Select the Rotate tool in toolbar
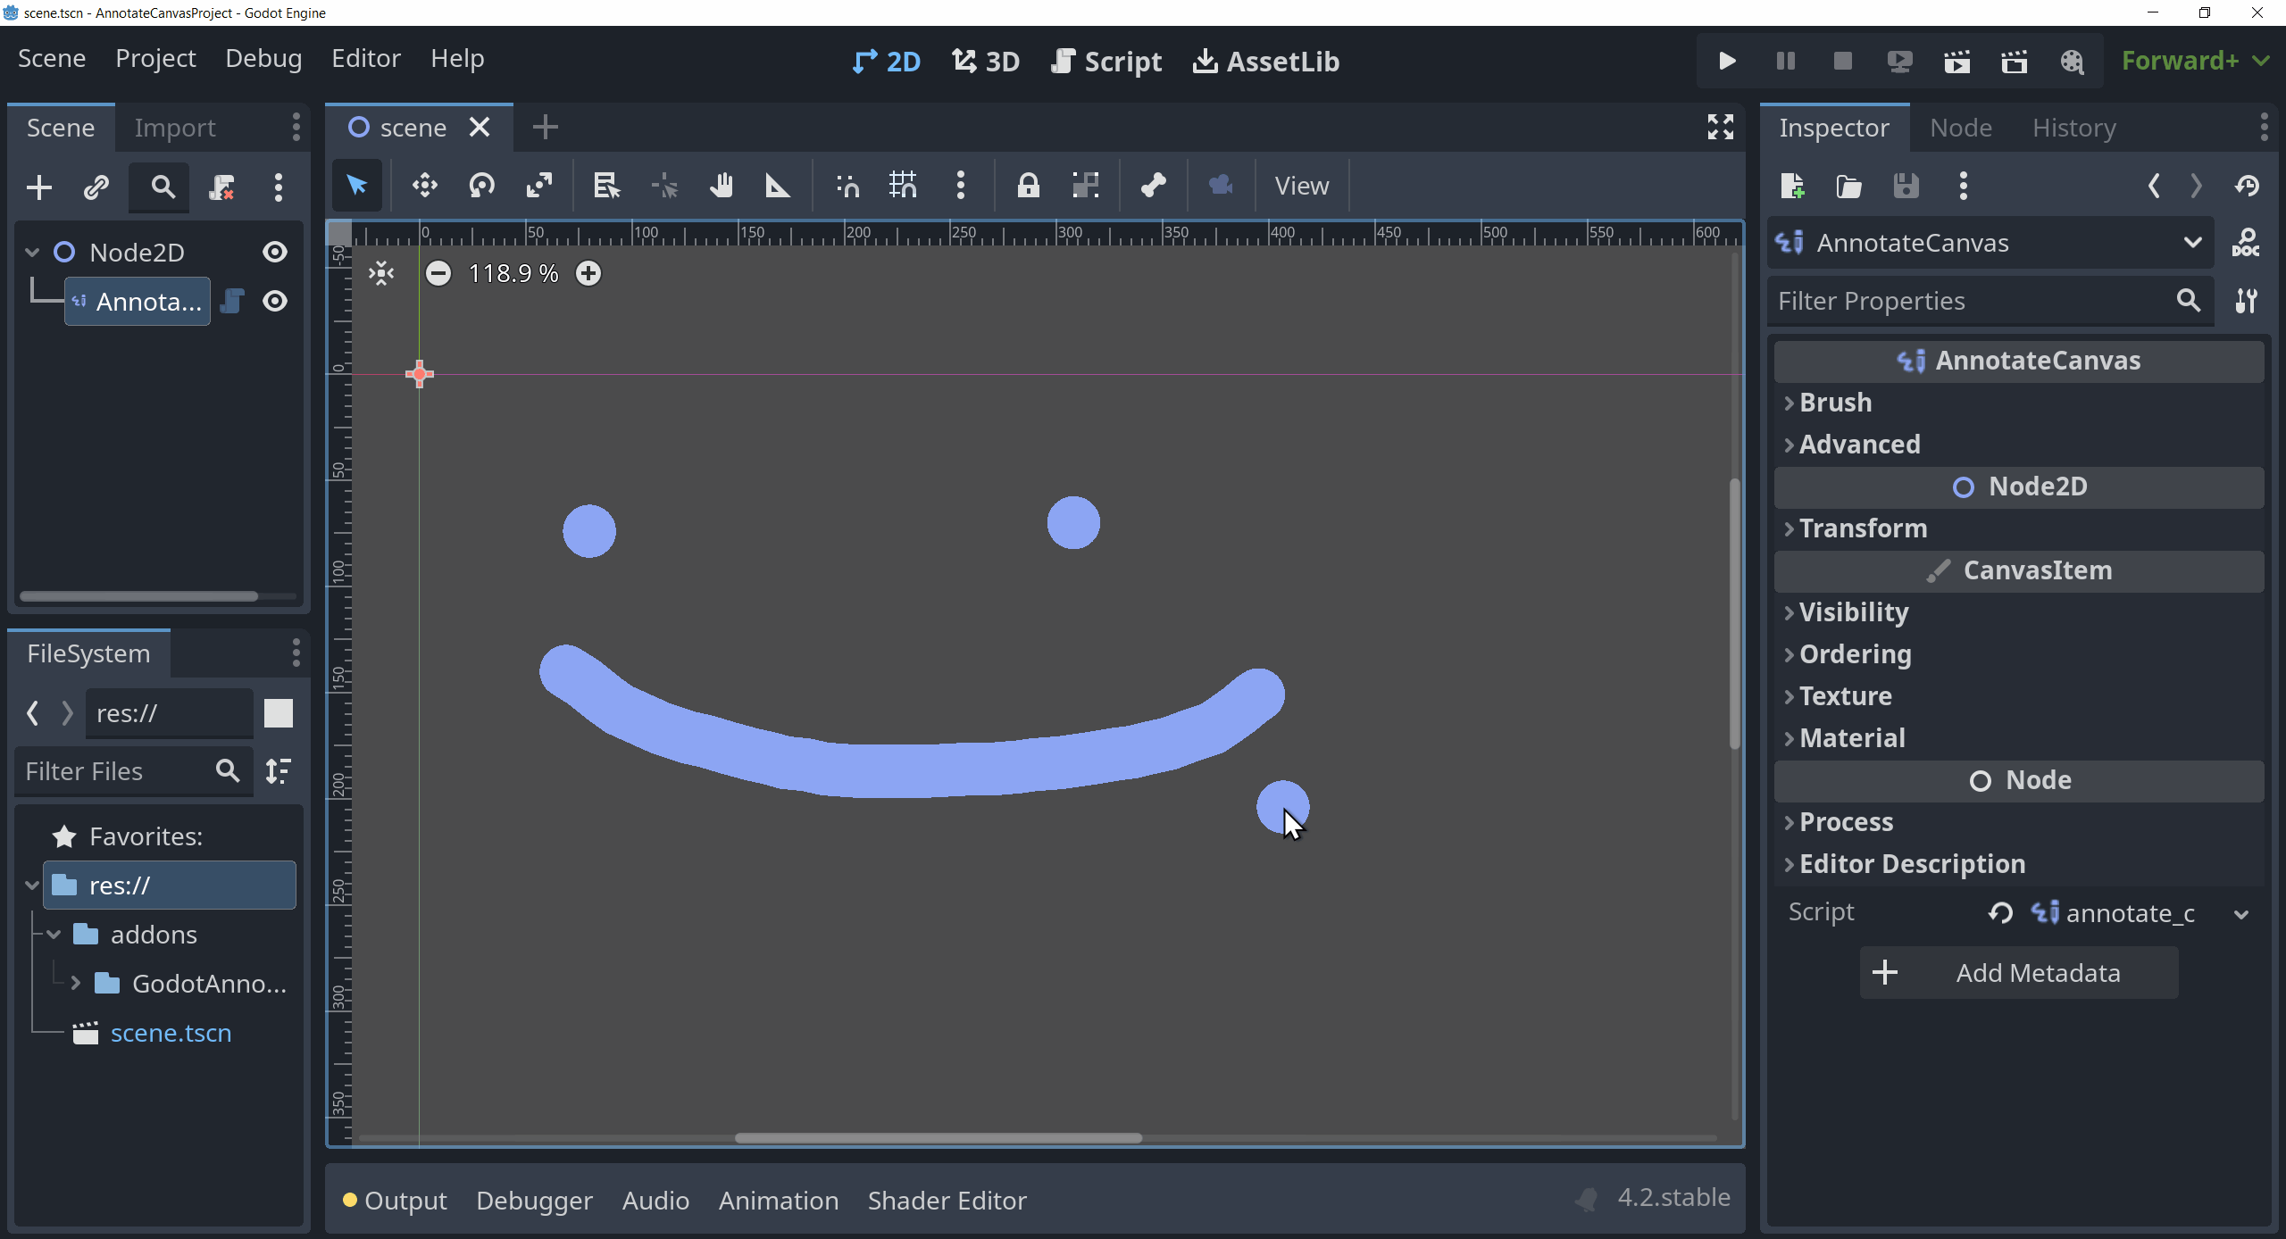This screenshot has width=2286, height=1239. coord(482,185)
